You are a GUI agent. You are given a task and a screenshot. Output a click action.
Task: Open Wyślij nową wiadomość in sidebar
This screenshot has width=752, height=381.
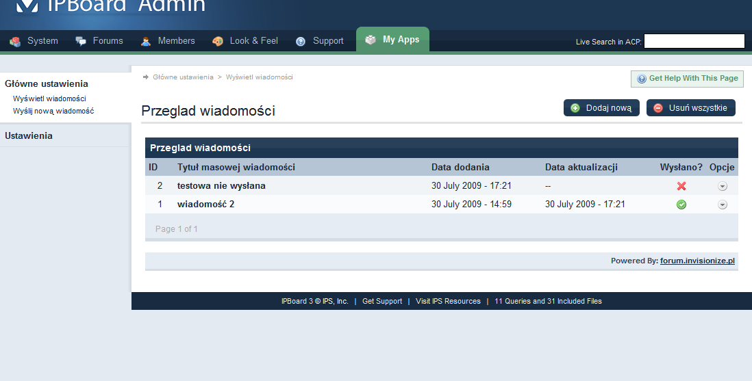[53, 111]
